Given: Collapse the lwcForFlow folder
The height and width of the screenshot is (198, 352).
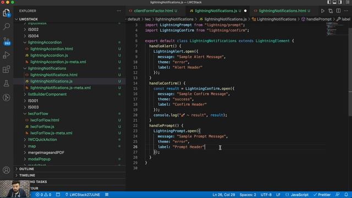Looking at the screenshot, I should point(38,114).
